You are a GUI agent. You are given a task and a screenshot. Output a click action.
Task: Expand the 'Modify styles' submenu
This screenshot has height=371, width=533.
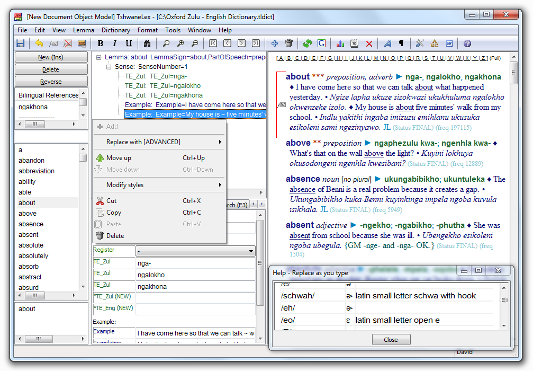tap(159, 185)
